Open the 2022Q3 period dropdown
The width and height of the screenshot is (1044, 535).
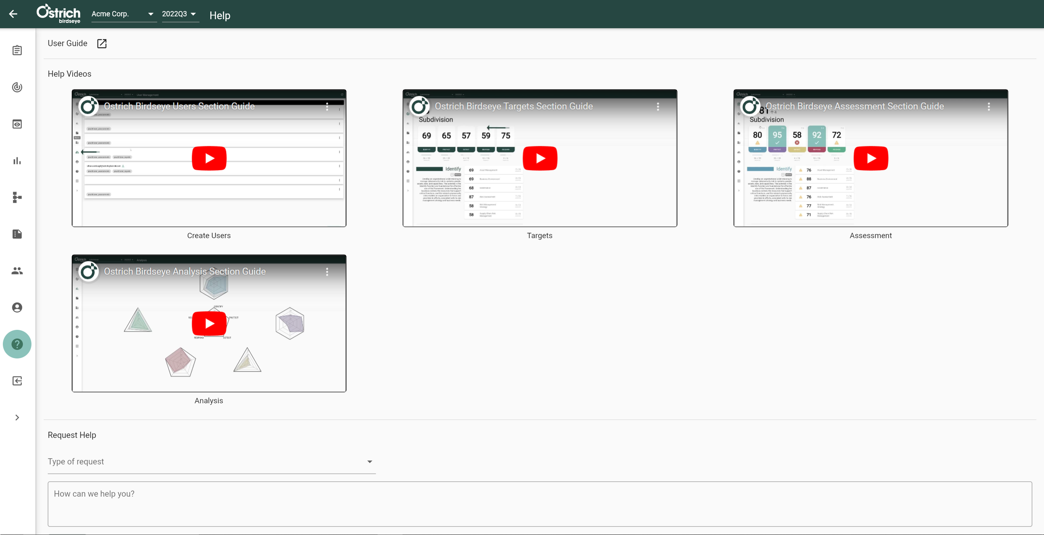180,14
